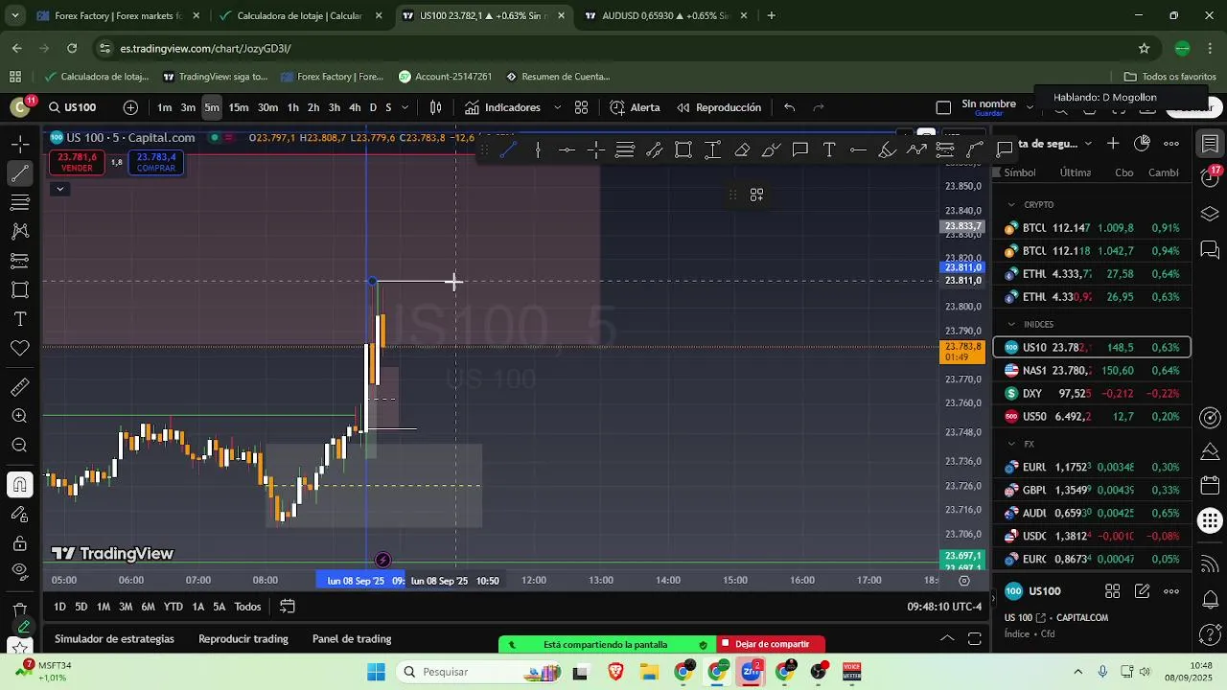Click the BUY 23.783,4 Comprar button
Viewport: 1227px width, 690px height.
tap(156, 163)
